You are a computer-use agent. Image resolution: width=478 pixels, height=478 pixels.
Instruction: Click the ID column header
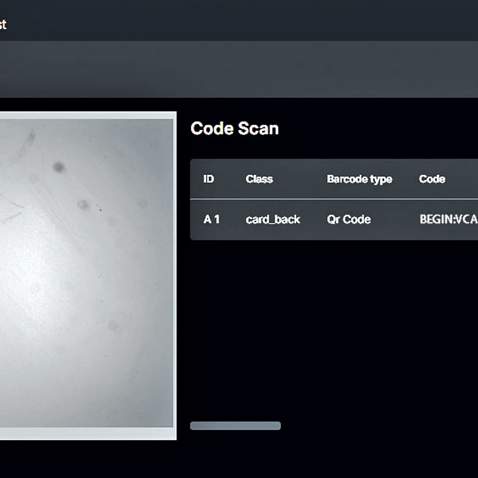click(x=209, y=179)
